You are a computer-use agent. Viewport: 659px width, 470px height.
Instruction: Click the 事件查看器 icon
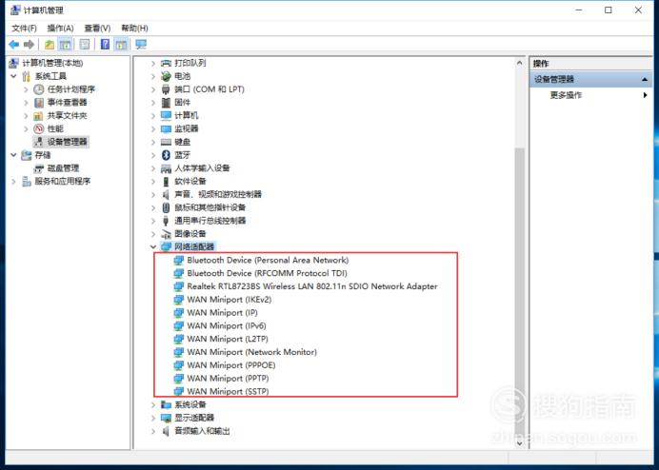[39, 103]
